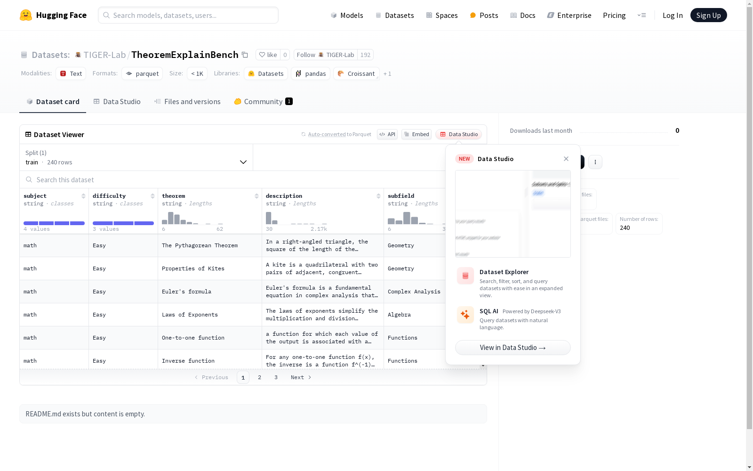The height and width of the screenshot is (471, 753).
Task: Click the Data Studio button in viewer header
Action: pos(458,134)
